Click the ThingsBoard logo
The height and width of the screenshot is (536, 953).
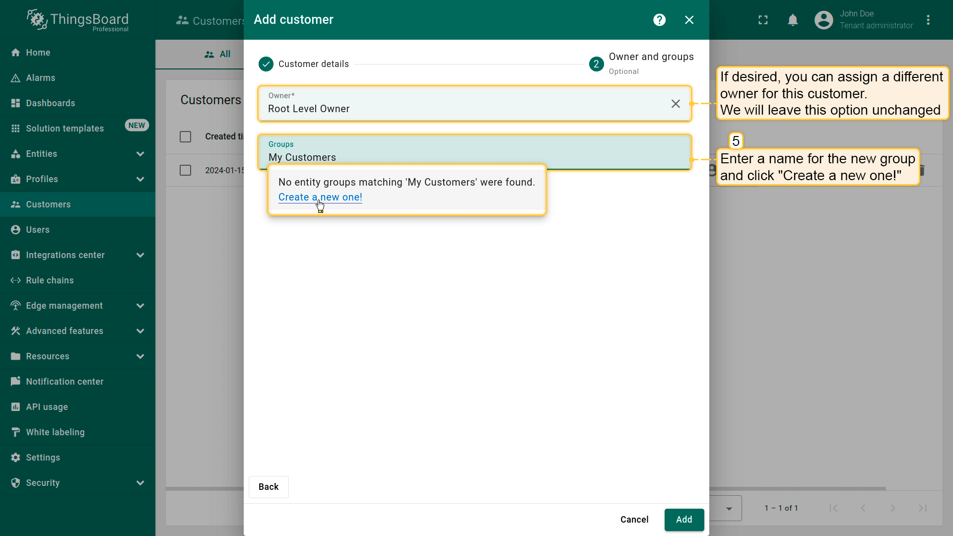(77, 20)
